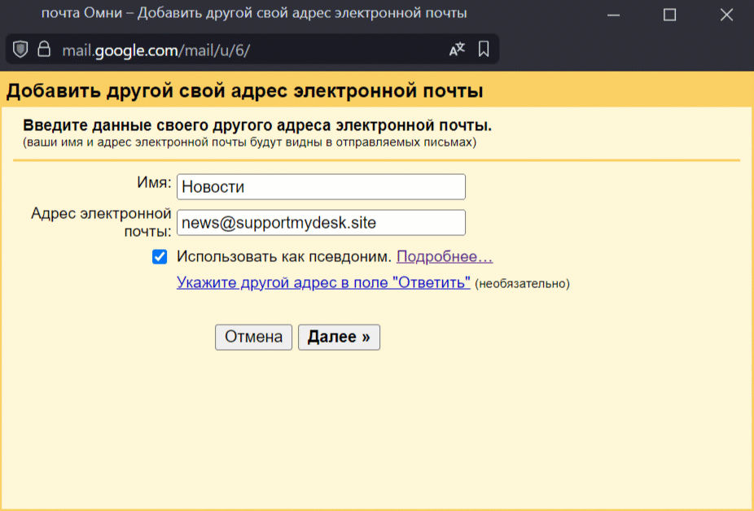Open the page translation icon

click(x=457, y=49)
